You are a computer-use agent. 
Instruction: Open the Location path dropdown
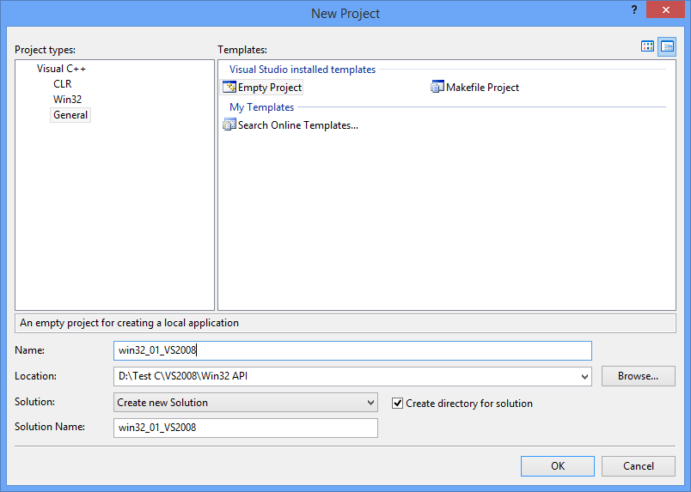click(x=584, y=377)
